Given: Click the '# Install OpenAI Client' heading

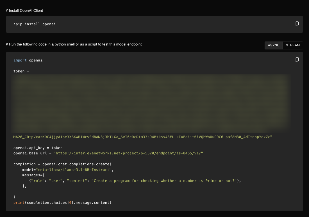Looking at the screenshot, I should [24, 11].
